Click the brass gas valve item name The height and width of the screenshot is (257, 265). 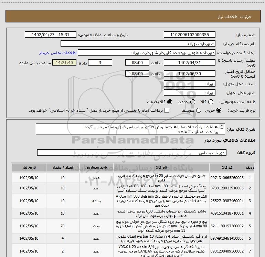(161, 251)
